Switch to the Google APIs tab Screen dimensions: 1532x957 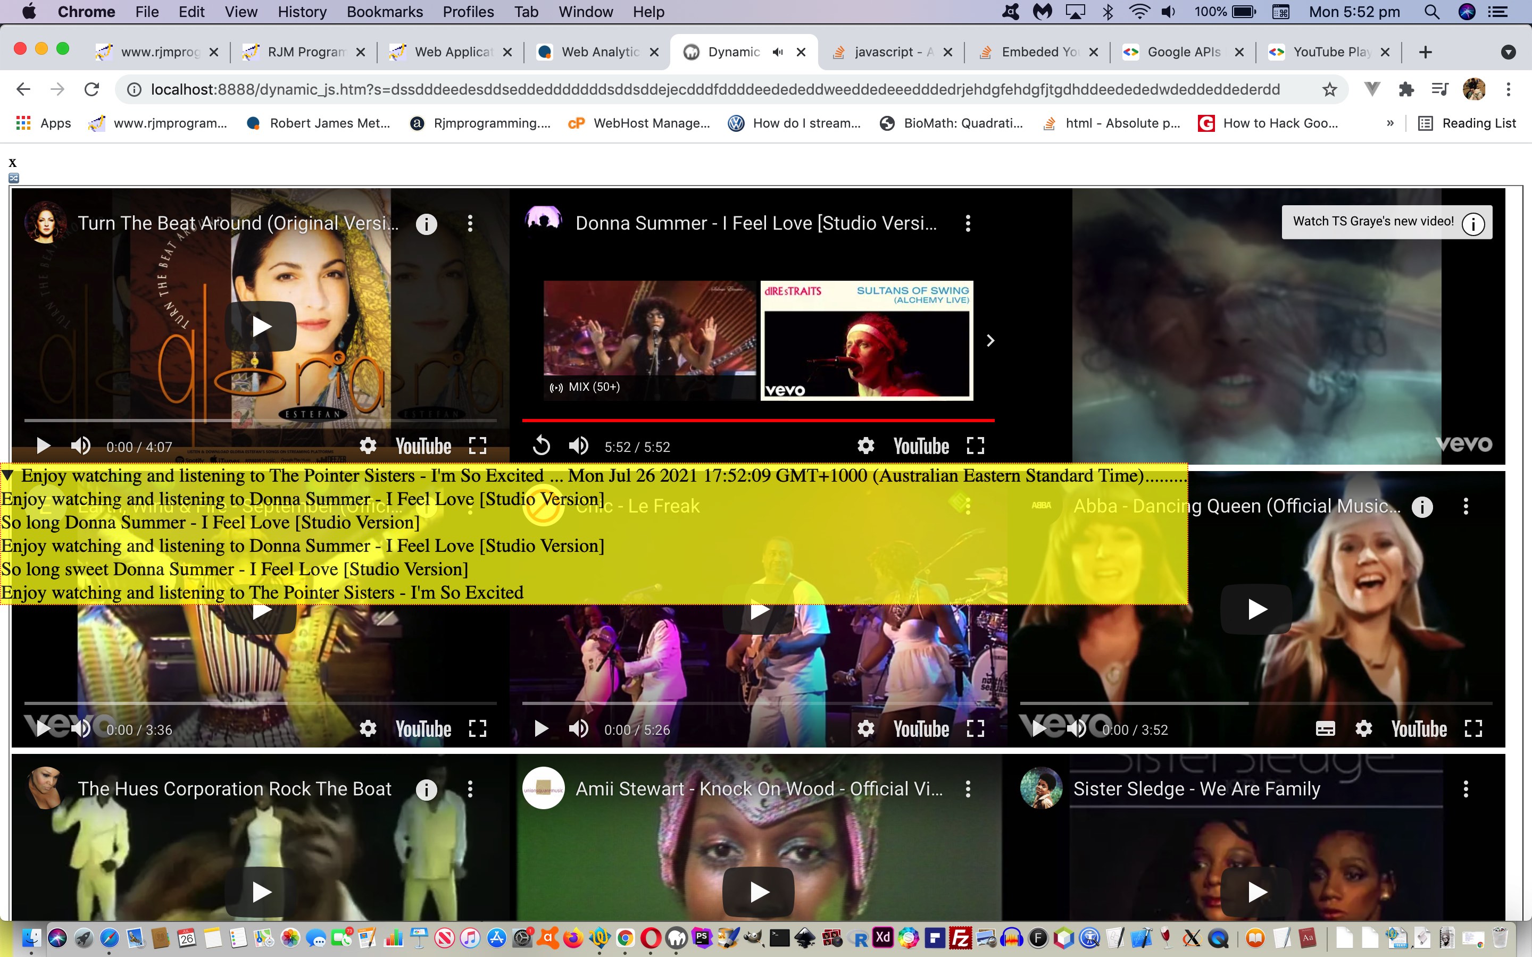click(x=1183, y=52)
